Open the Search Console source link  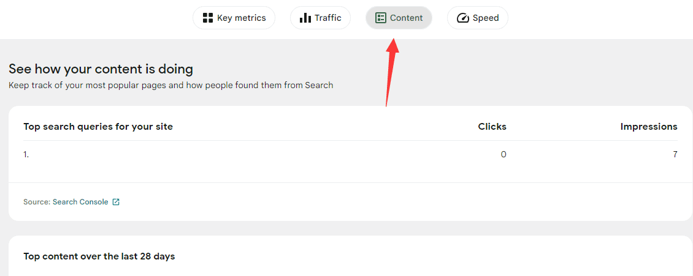point(80,202)
